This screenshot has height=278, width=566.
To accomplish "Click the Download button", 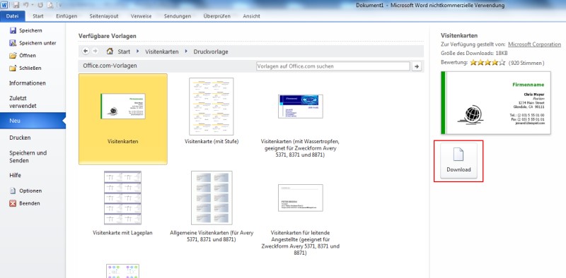I will 458,161.
